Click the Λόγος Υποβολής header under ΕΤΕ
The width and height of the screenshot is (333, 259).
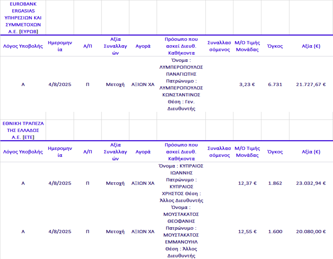23,152
